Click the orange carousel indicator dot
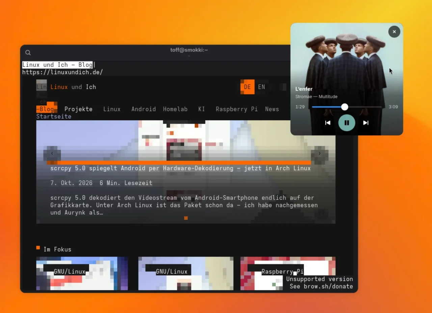The width and height of the screenshot is (432, 313). coord(186,218)
